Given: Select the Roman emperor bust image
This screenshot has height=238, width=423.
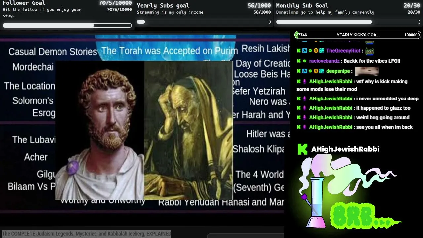Looking at the screenshot, I should [x=99, y=131].
